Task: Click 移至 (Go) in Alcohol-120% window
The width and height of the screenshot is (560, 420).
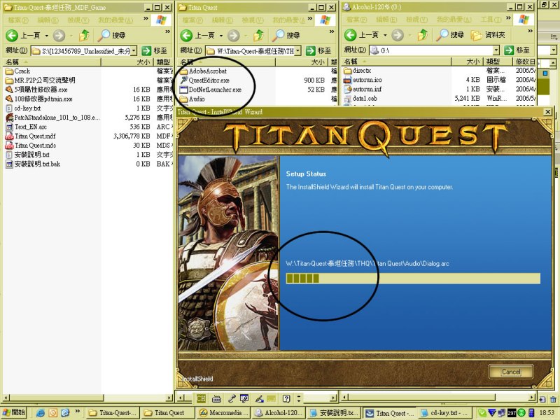Action: point(517,50)
